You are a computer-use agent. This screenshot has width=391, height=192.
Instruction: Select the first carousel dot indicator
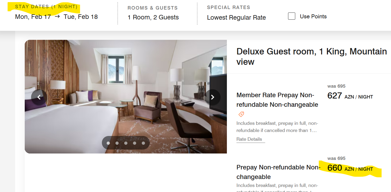[108, 143]
